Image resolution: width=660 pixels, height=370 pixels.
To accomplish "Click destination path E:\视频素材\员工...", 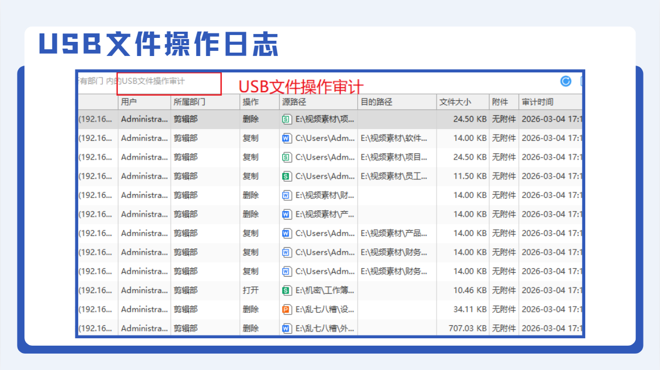I will pos(394,177).
